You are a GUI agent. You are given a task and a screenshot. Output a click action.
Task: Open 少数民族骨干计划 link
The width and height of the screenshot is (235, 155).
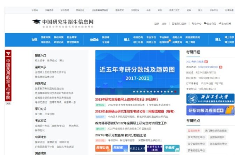pyautogui.click(x=44, y=147)
